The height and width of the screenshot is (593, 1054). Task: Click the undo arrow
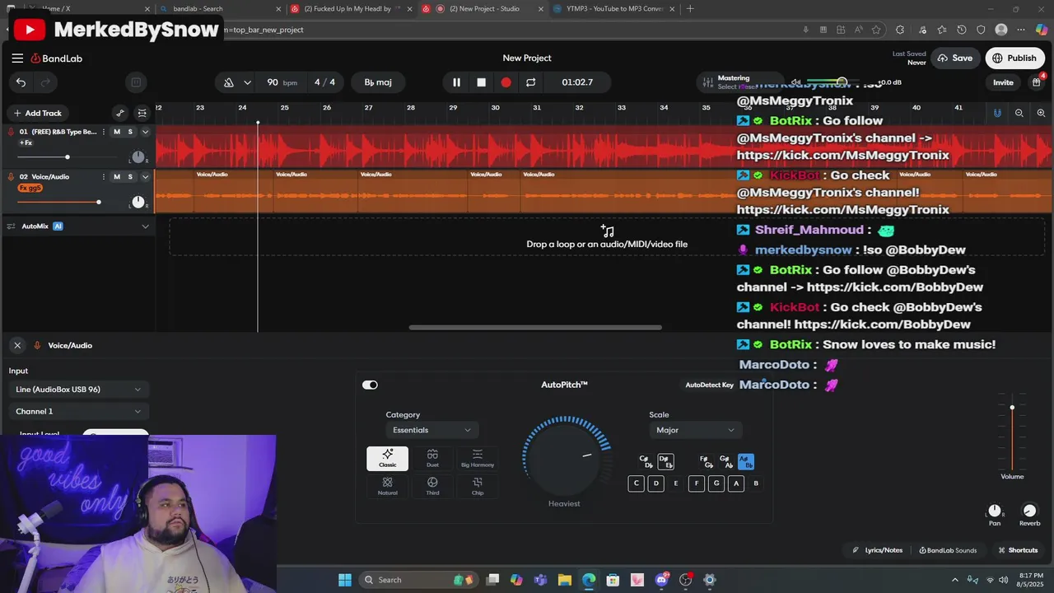[21, 82]
